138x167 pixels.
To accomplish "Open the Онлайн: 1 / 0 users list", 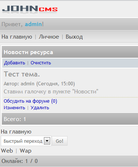I will 20,161.
